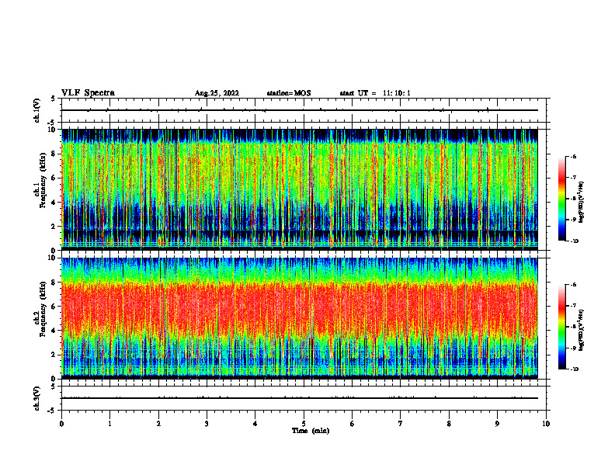The image size is (615, 475).
Task: Click the "ch.1(V)" waveform axis label
Action: (37, 110)
